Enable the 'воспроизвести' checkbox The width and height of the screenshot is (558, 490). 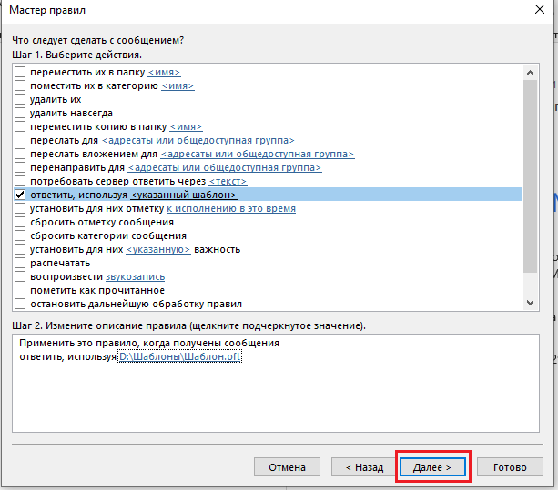(x=20, y=276)
